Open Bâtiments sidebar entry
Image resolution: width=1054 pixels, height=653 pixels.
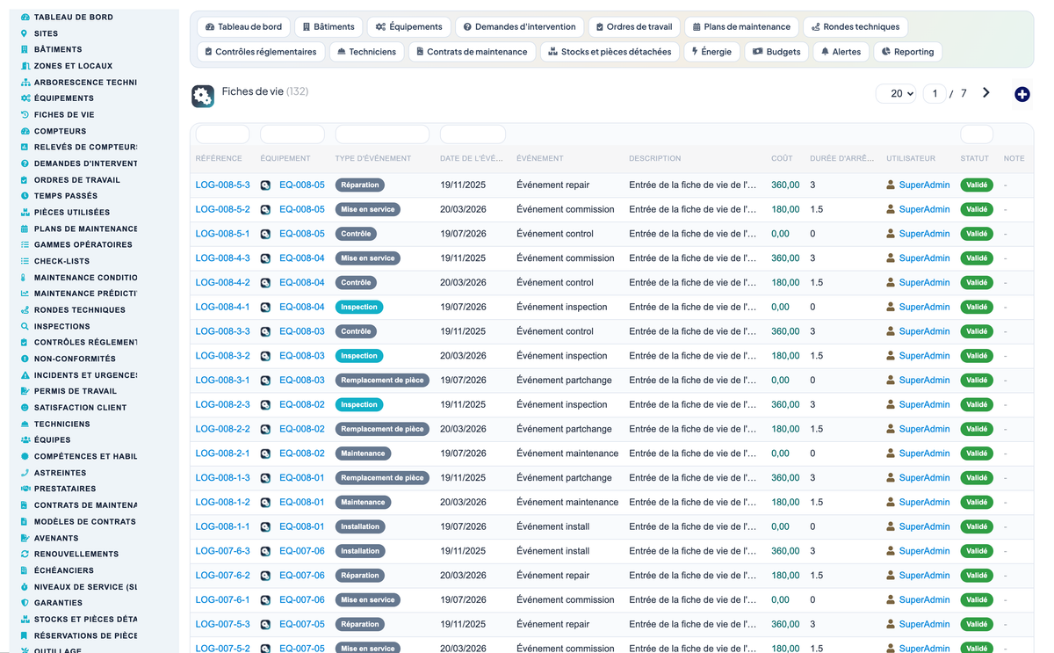[58, 49]
